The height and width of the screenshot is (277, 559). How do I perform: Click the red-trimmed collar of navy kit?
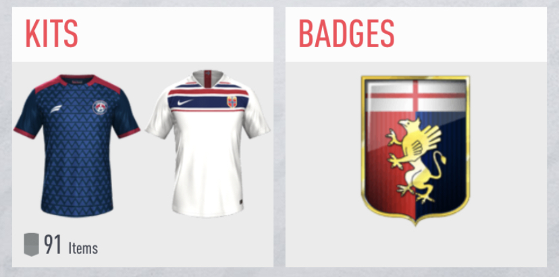pos(77,79)
